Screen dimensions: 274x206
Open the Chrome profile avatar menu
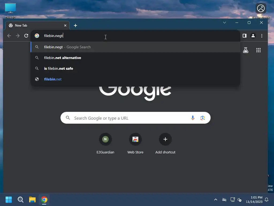click(253, 36)
